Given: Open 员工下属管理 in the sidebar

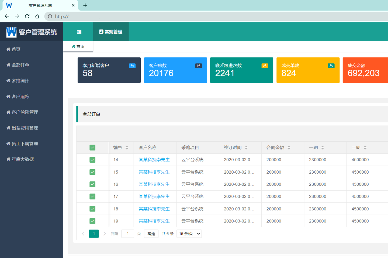Looking at the screenshot, I should tap(32, 144).
